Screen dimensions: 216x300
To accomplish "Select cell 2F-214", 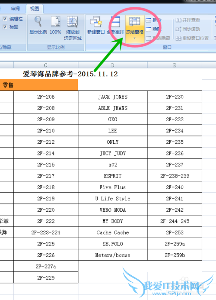I will (x=46, y=153).
